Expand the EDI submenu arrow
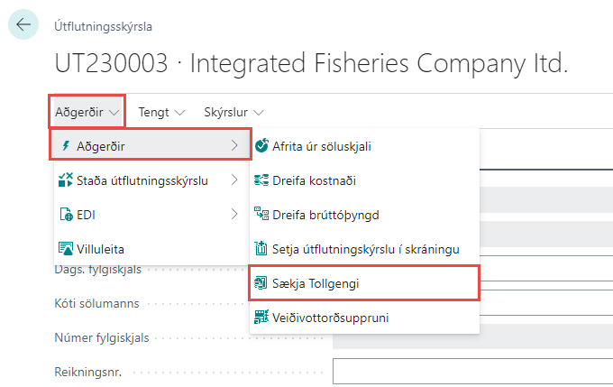Screen dimensions: 613x387 (234, 214)
